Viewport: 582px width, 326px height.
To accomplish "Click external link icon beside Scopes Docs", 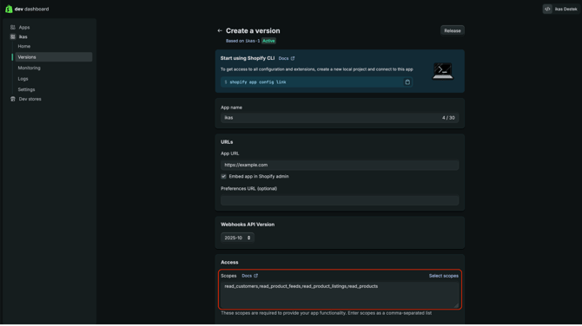I will 255,276.
